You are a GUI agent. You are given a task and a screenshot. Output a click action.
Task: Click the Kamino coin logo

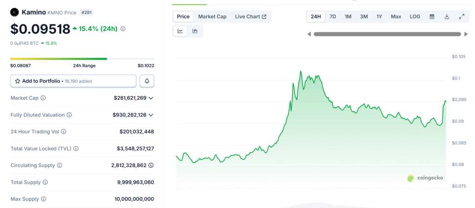(x=15, y=12)
